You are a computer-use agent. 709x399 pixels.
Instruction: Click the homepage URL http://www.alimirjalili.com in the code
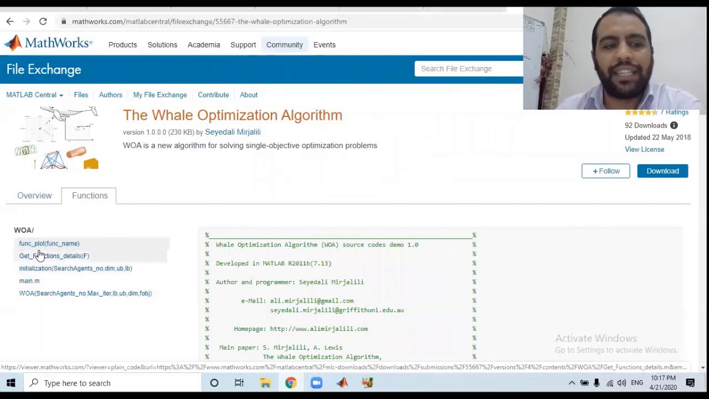click(x=319, y=329)
